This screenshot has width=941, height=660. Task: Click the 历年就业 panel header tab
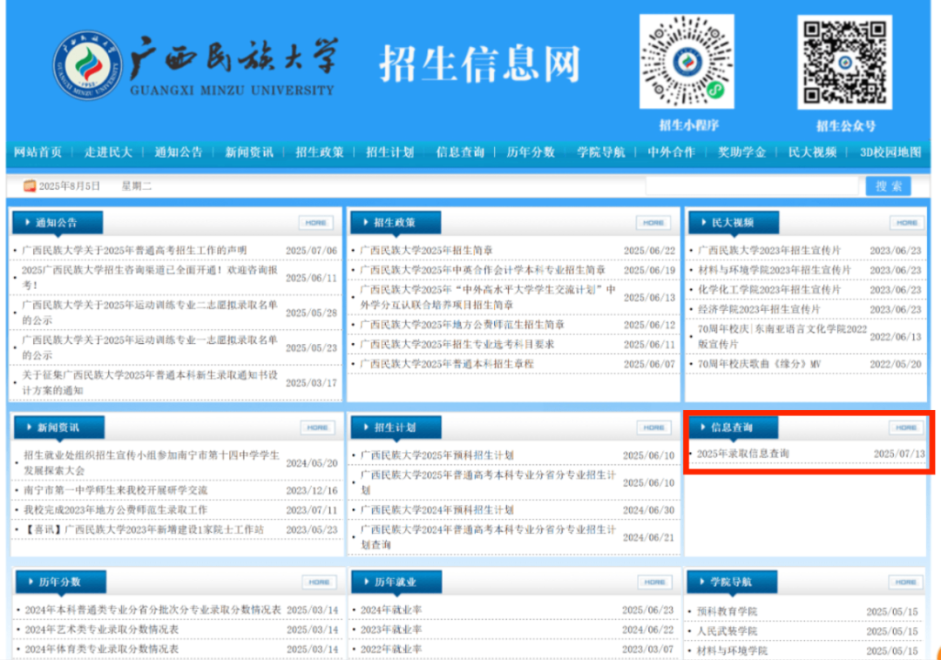[x=396, y=582]
